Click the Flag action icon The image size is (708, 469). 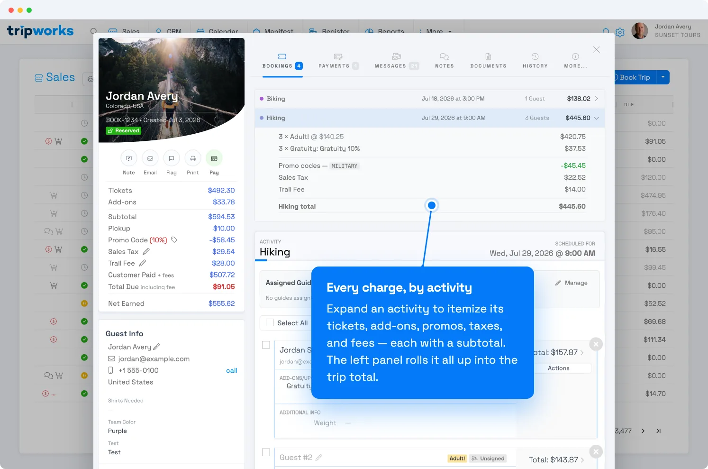tap(172, 158)
